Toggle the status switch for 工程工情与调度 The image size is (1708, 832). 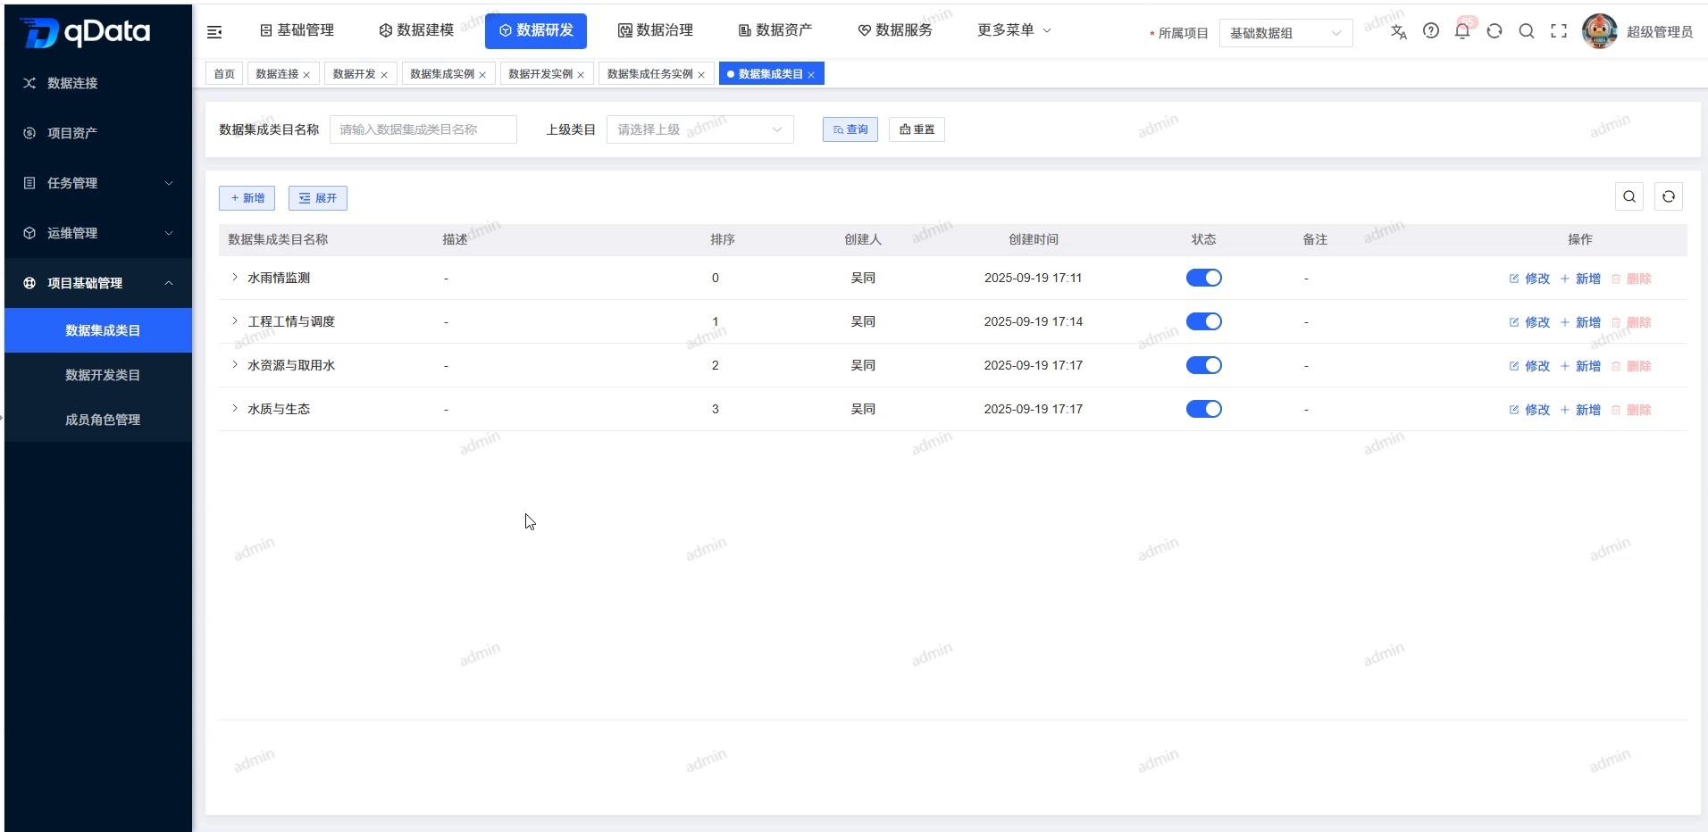click(x=1203, y=321)
